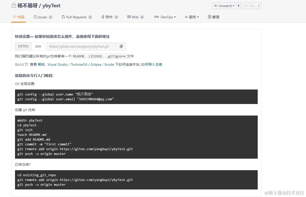Click the 已有仓库? label
The height and width of the screenshot is (197, 306).
coord(23,164)
